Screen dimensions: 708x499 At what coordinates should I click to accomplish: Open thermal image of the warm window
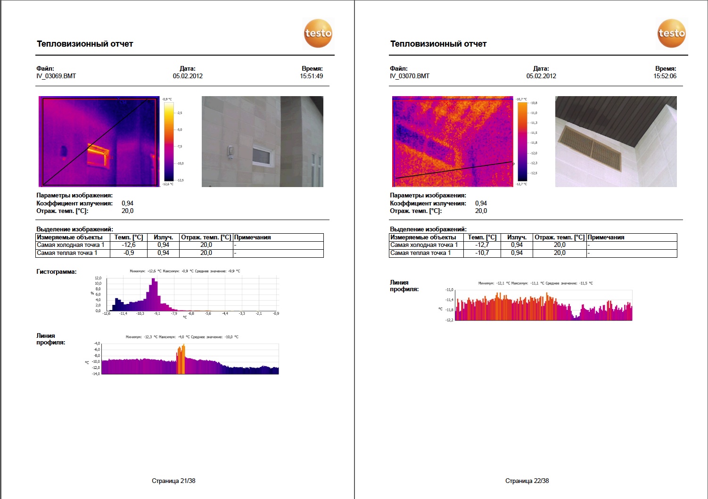tap(99, 142)
